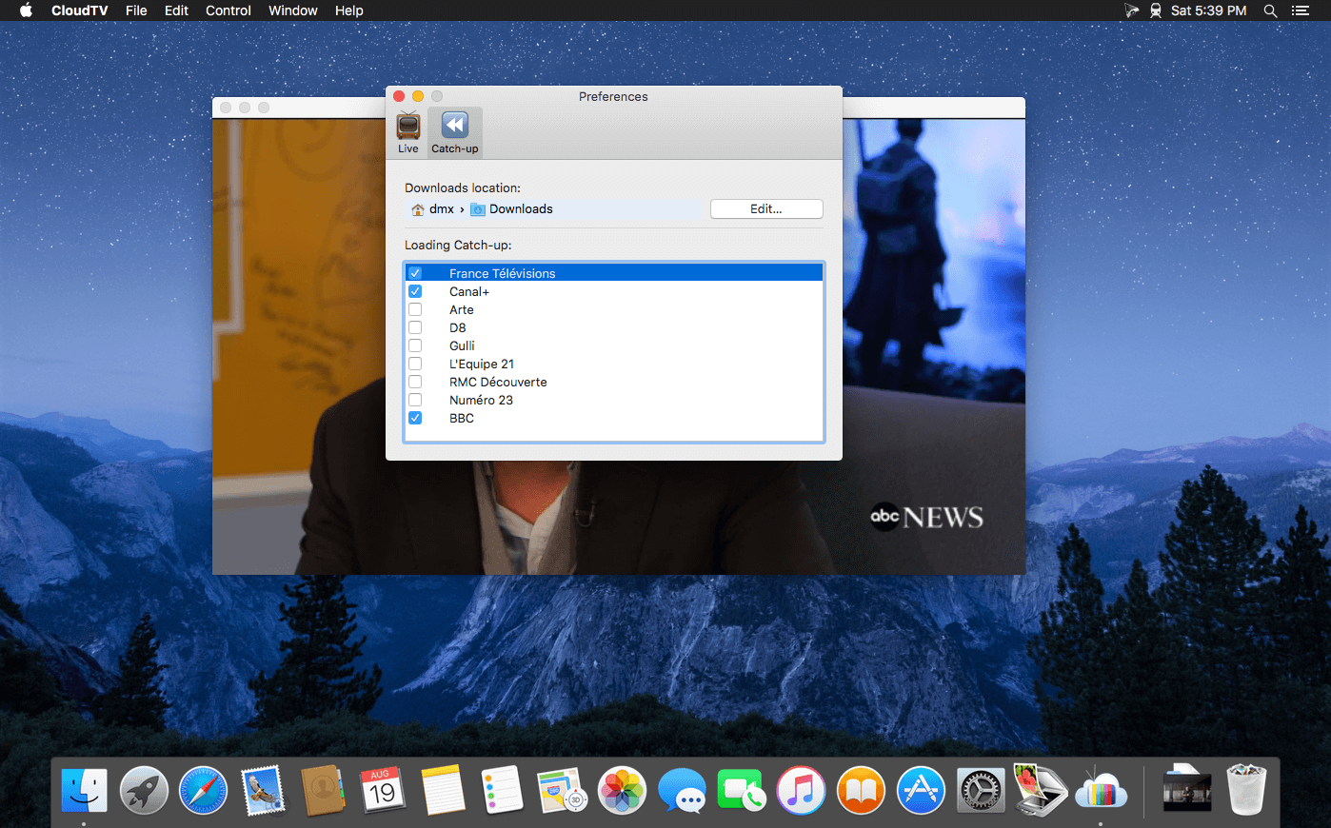Viewport: 1331px width, 828px height.
Task: Launch Safari from the Dock
Action: [204, 791]
